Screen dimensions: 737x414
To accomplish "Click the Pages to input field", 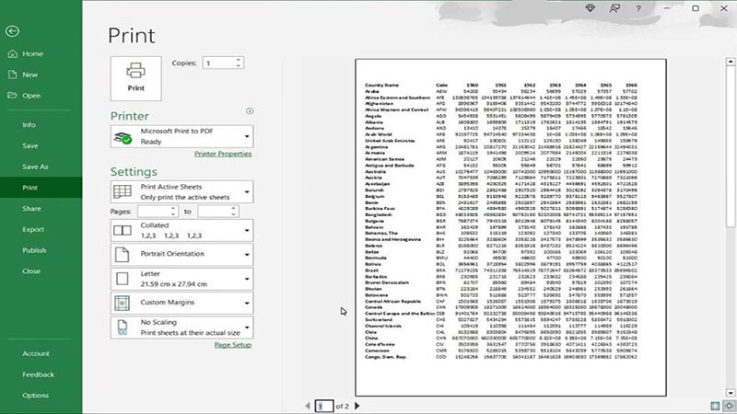I will [214, 212].
